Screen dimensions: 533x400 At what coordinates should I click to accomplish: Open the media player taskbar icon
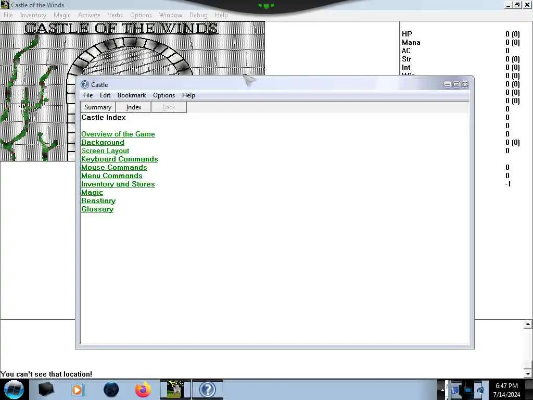pyautogui.click(x=77, y=390)
